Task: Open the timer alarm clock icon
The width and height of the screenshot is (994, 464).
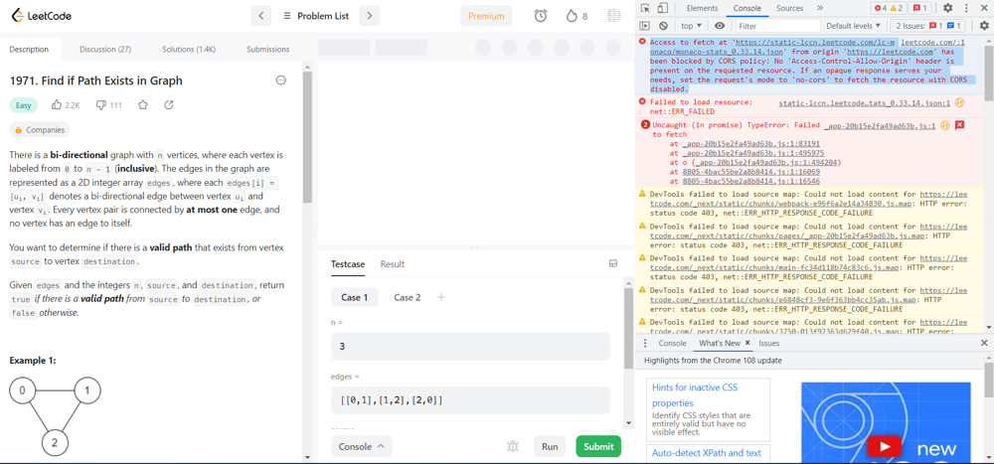Action: [x=541, y=16]
